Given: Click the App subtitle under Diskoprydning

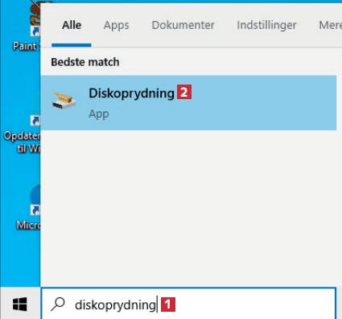Looking at the screenshot, I should [99, 114].
